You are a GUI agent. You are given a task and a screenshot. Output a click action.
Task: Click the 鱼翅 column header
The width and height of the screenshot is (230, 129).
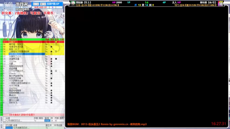(x=47, y=118)
